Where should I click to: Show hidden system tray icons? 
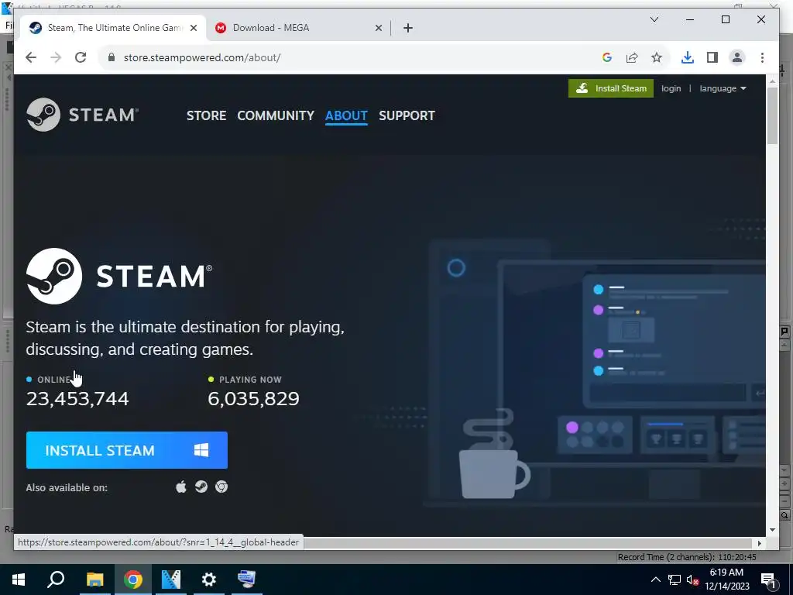pos(655,580)
